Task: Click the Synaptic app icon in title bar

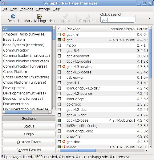Action: point(4,3)
